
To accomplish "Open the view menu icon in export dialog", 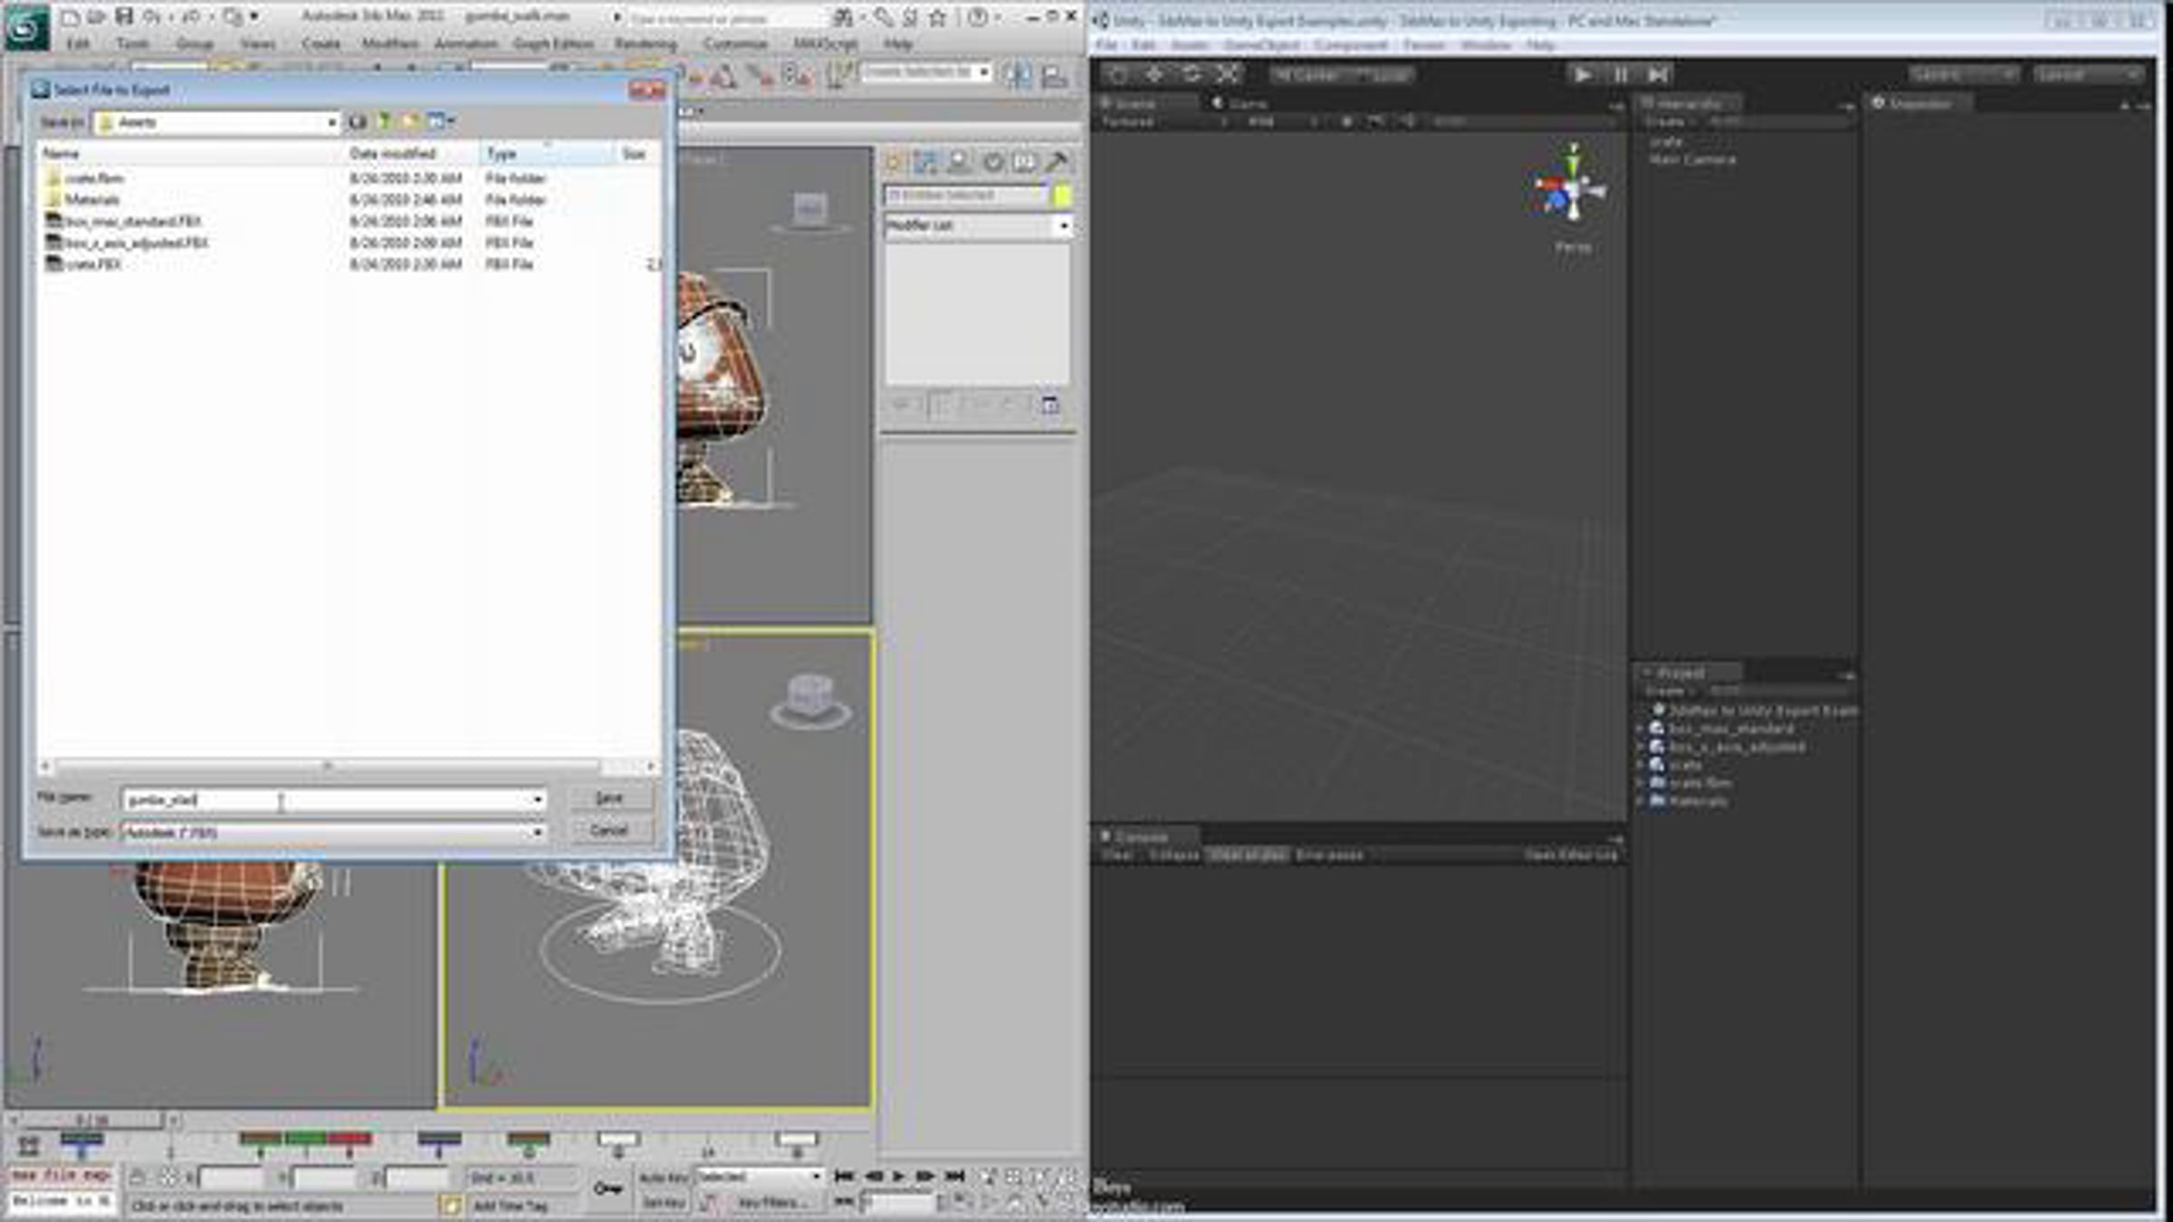I will pyautogui.click(x=441, y=121).
